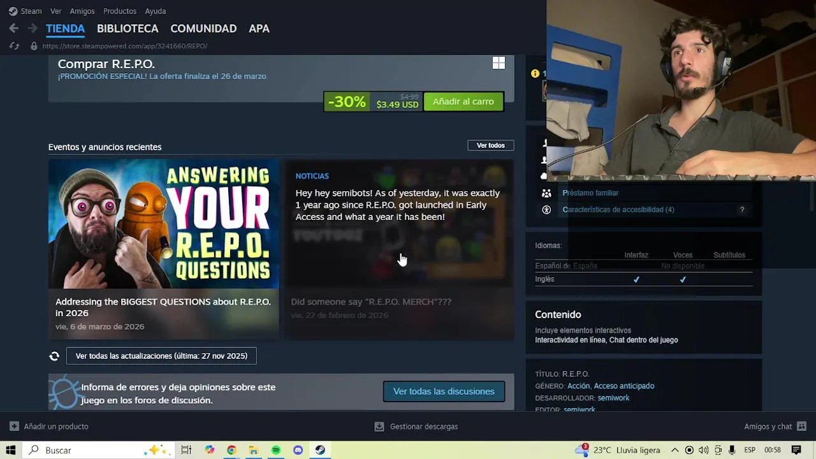Screen dimensions: 816x459
Task: Switch to the COMUNIDAD tab
Action: pos(203,29)
